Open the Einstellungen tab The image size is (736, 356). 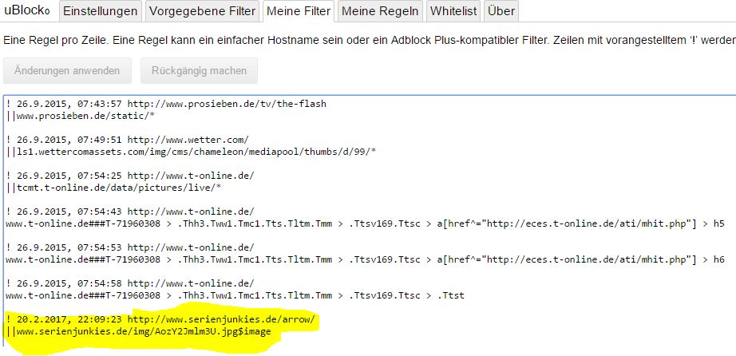101,11
